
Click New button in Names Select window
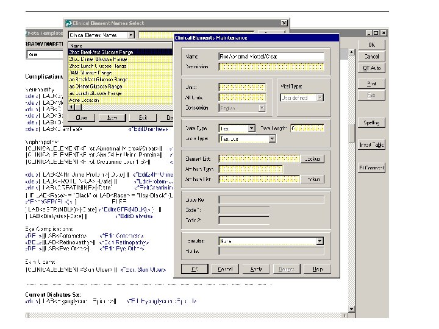112,118
